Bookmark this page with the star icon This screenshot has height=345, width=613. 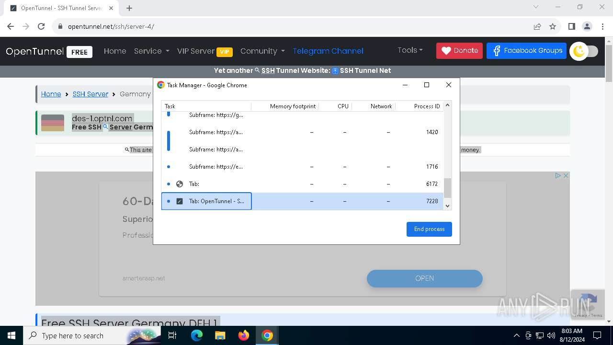(553, 26)
